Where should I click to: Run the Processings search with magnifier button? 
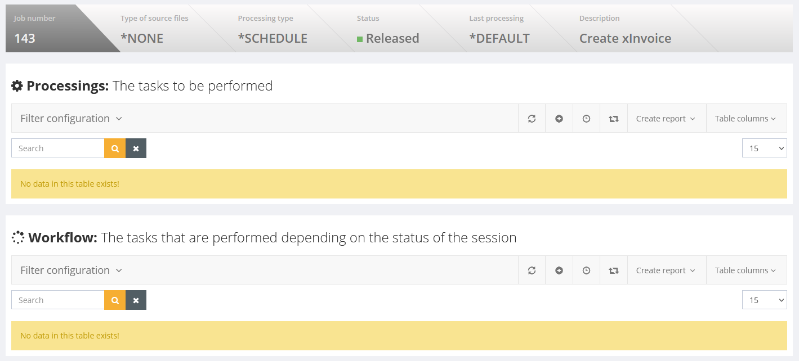click(x=115, y=148)
